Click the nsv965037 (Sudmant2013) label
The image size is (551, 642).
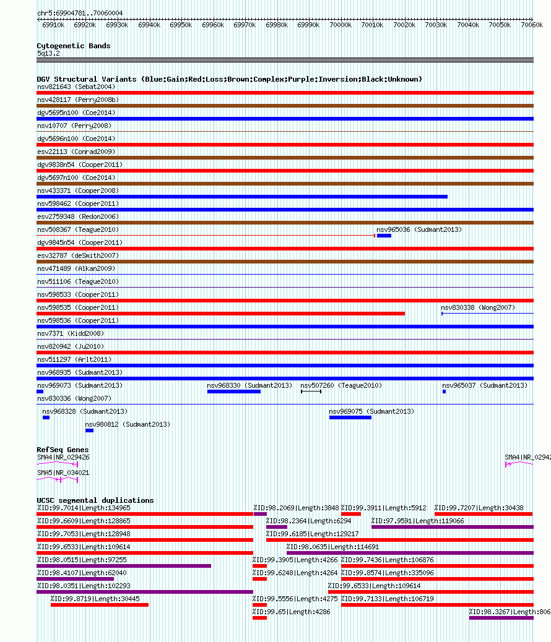485,386
